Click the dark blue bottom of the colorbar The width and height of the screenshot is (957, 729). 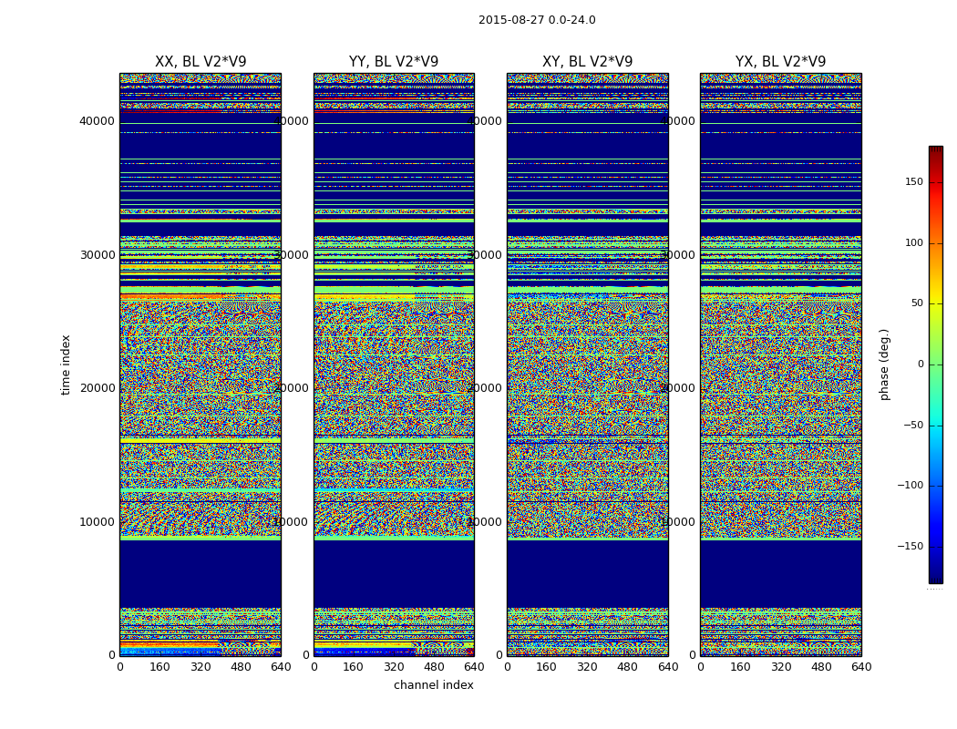click(935, 578)
